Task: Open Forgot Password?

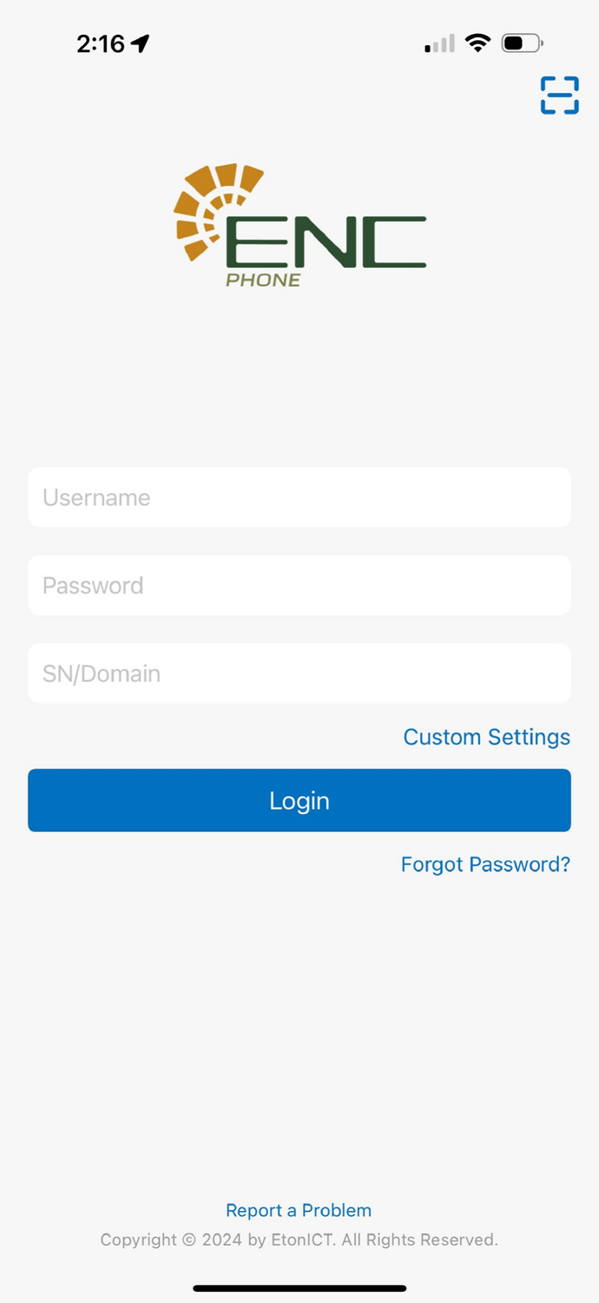Action: coord(484,864)
